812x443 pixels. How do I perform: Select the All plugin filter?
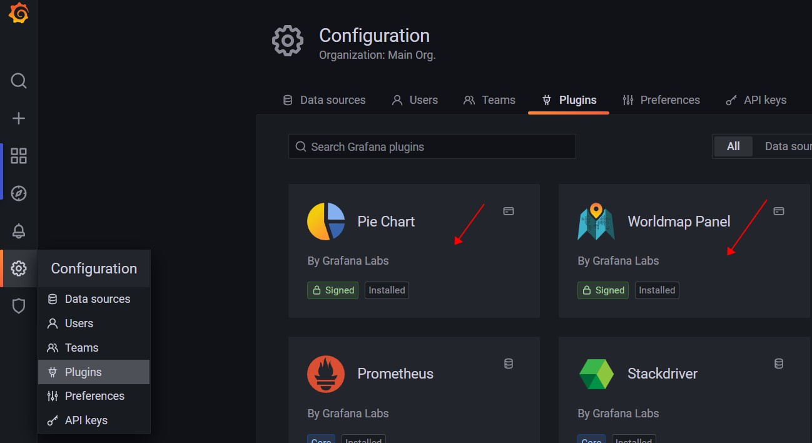coord(733,146)
